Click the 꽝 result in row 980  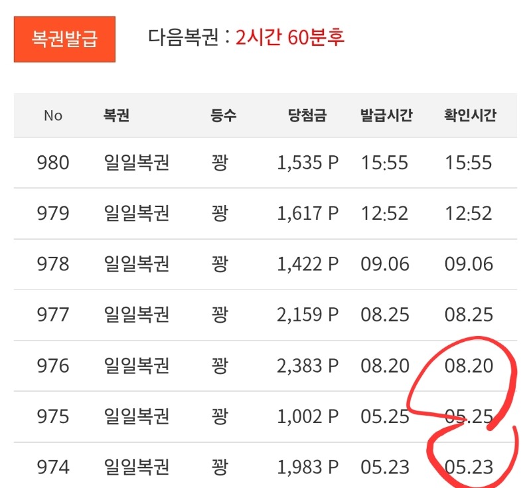point(220,163)
